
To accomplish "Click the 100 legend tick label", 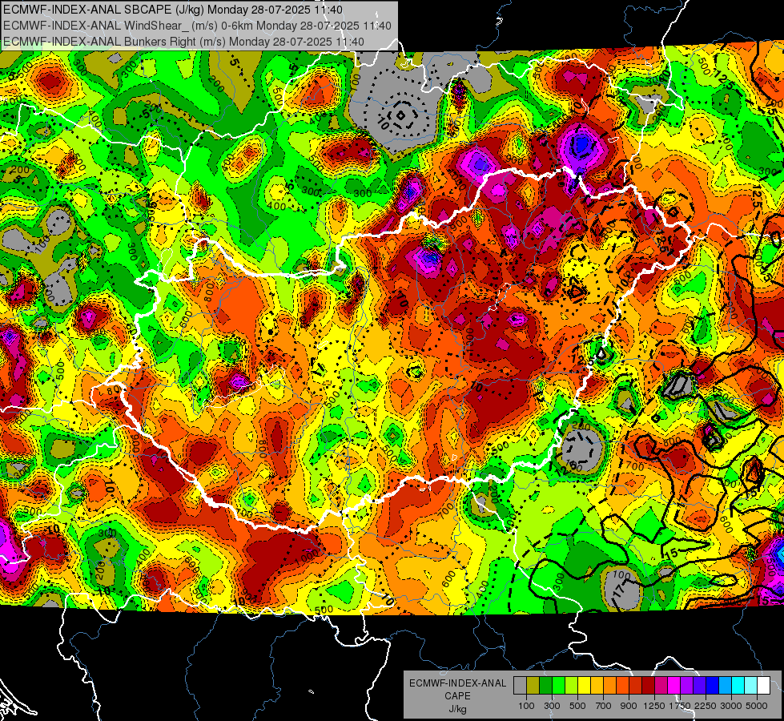I will (526, 706).
